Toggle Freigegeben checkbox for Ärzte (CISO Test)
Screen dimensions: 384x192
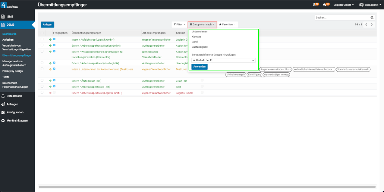54,80
